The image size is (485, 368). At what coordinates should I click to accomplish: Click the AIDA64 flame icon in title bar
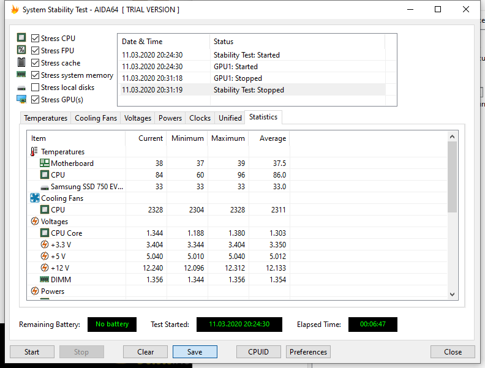pos(15,10)
